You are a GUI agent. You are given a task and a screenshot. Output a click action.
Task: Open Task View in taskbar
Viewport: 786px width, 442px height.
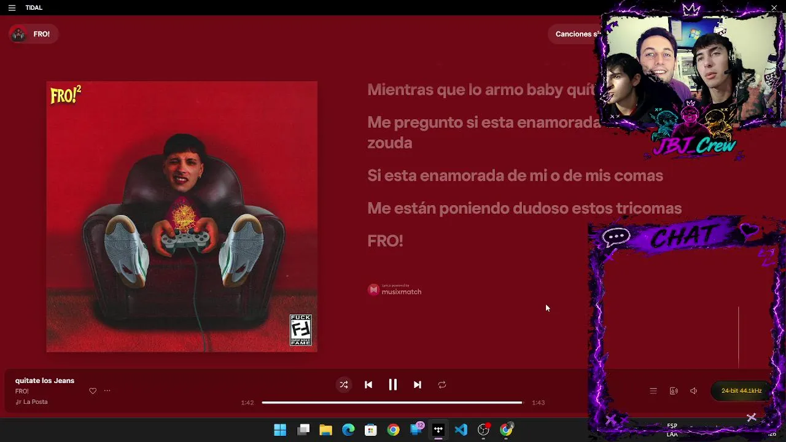[303, 430]
